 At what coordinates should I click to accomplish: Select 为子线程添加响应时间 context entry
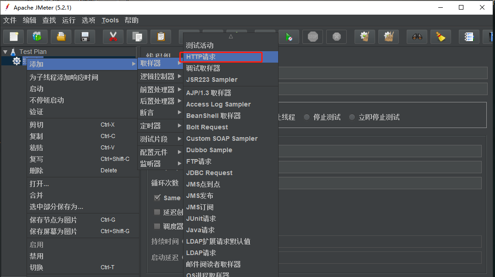(x=82, y=77)
